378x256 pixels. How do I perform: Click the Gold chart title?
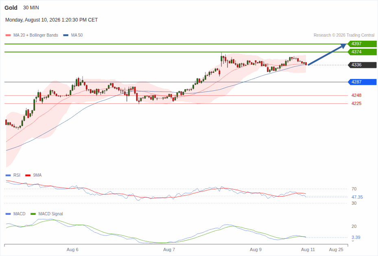click(x=11, y=8)
